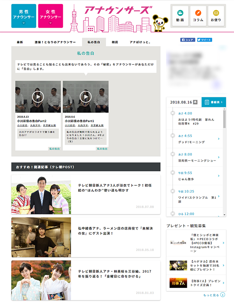234x305 pixels.
Task: Click the Facebook シェア button
Action: pos(188,40)
